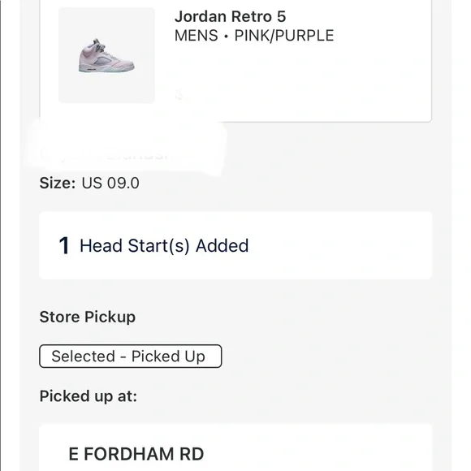Open the Jordan Retro 5 shoe thumbnail

point(106,55)
